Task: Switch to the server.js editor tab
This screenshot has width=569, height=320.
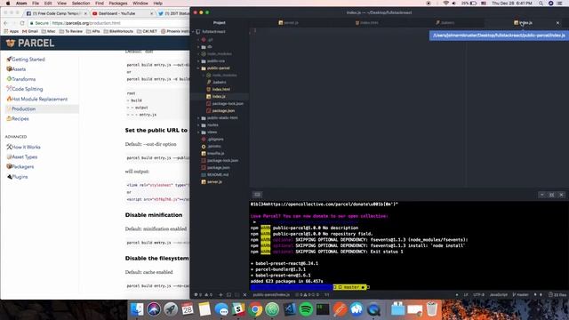Action: coord(288,22)
